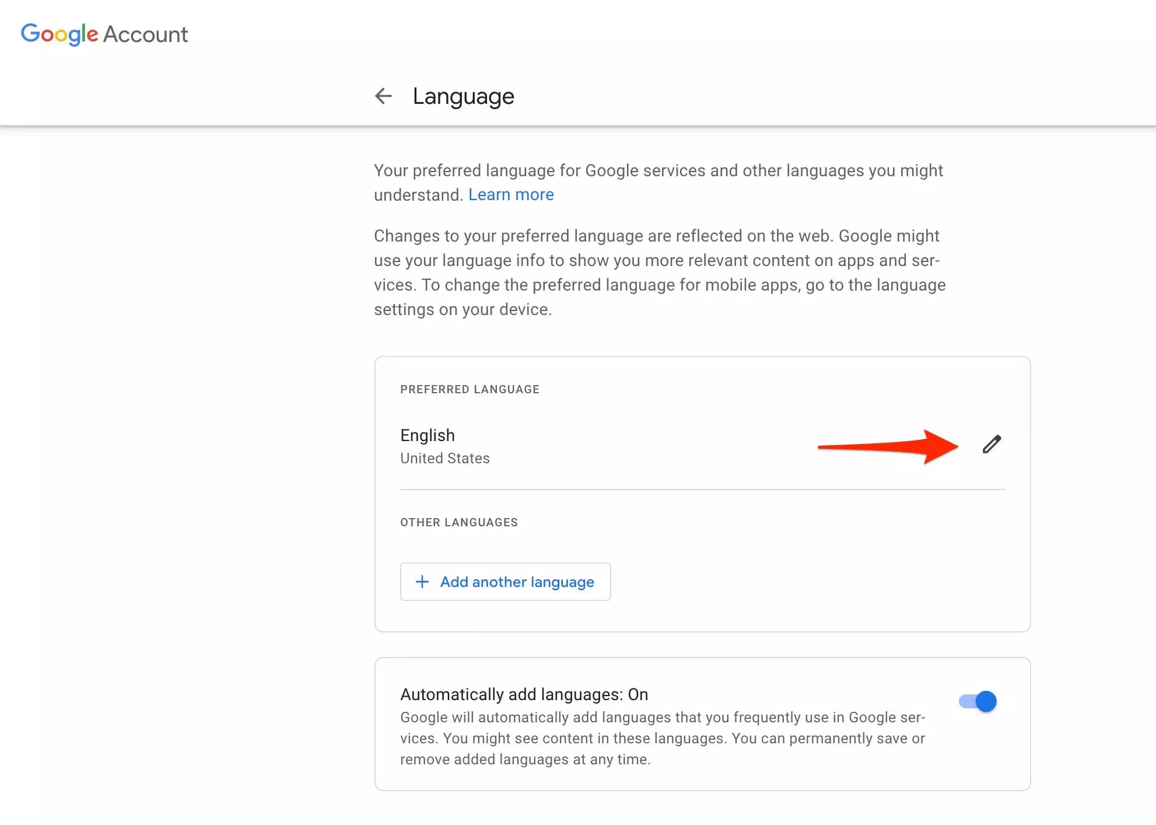Click the Google logo
Image resolution: width=1156 pixels, height=825 pixels.
[59, 34]
